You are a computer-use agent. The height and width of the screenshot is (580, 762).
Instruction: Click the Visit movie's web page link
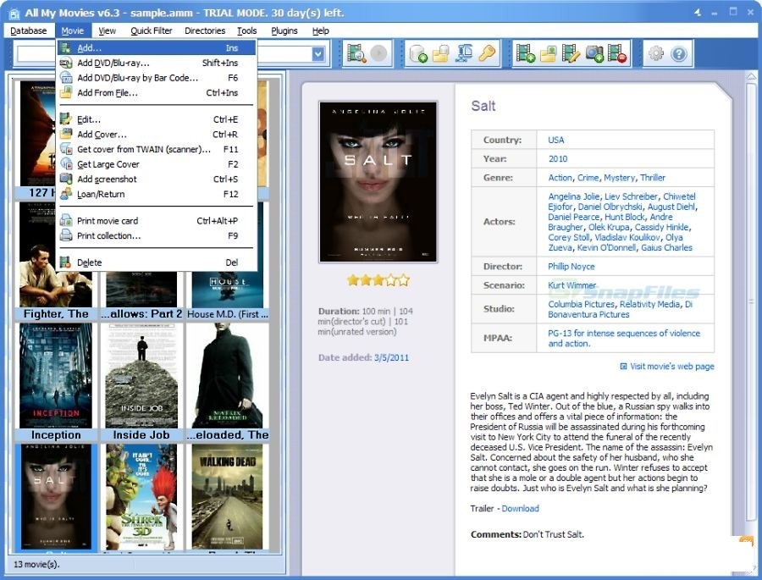point(671,367)
